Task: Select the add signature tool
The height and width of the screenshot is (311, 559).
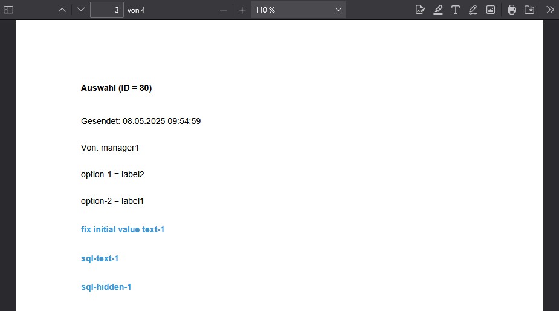Action: tap(420, 10)
